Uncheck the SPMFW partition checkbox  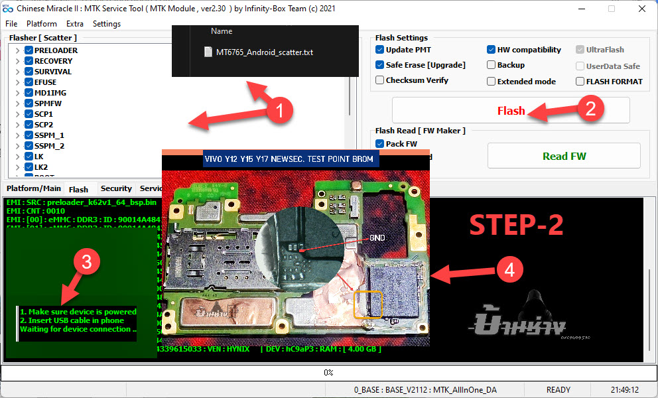(x=29, y=103)
